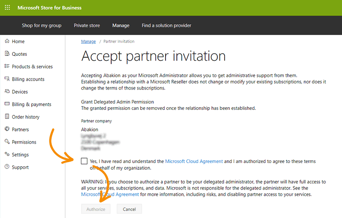The height and width of the screenshot is (218, 342).
Task: Click the Billing accounts icon
Action: tap(7, 79)
